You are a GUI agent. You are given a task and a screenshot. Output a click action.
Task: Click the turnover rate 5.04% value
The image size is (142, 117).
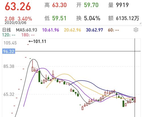pos(92,18)
